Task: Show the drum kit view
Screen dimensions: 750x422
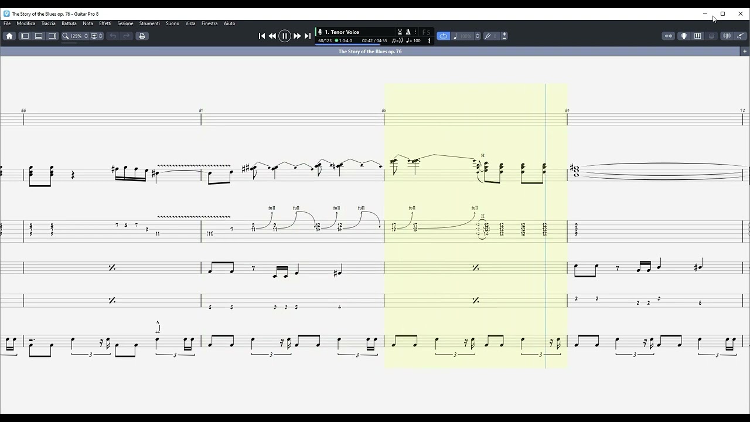Action: click(x=711, y=36)
